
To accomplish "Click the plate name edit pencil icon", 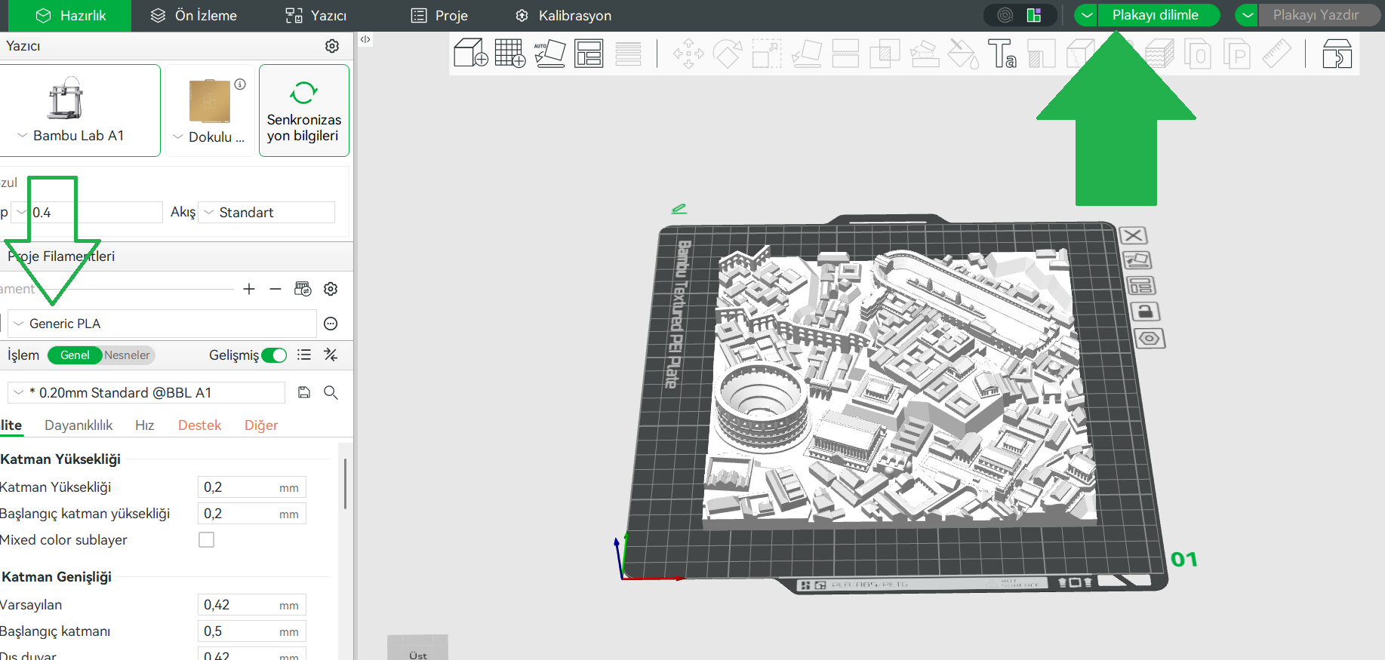I will (679, 209).
